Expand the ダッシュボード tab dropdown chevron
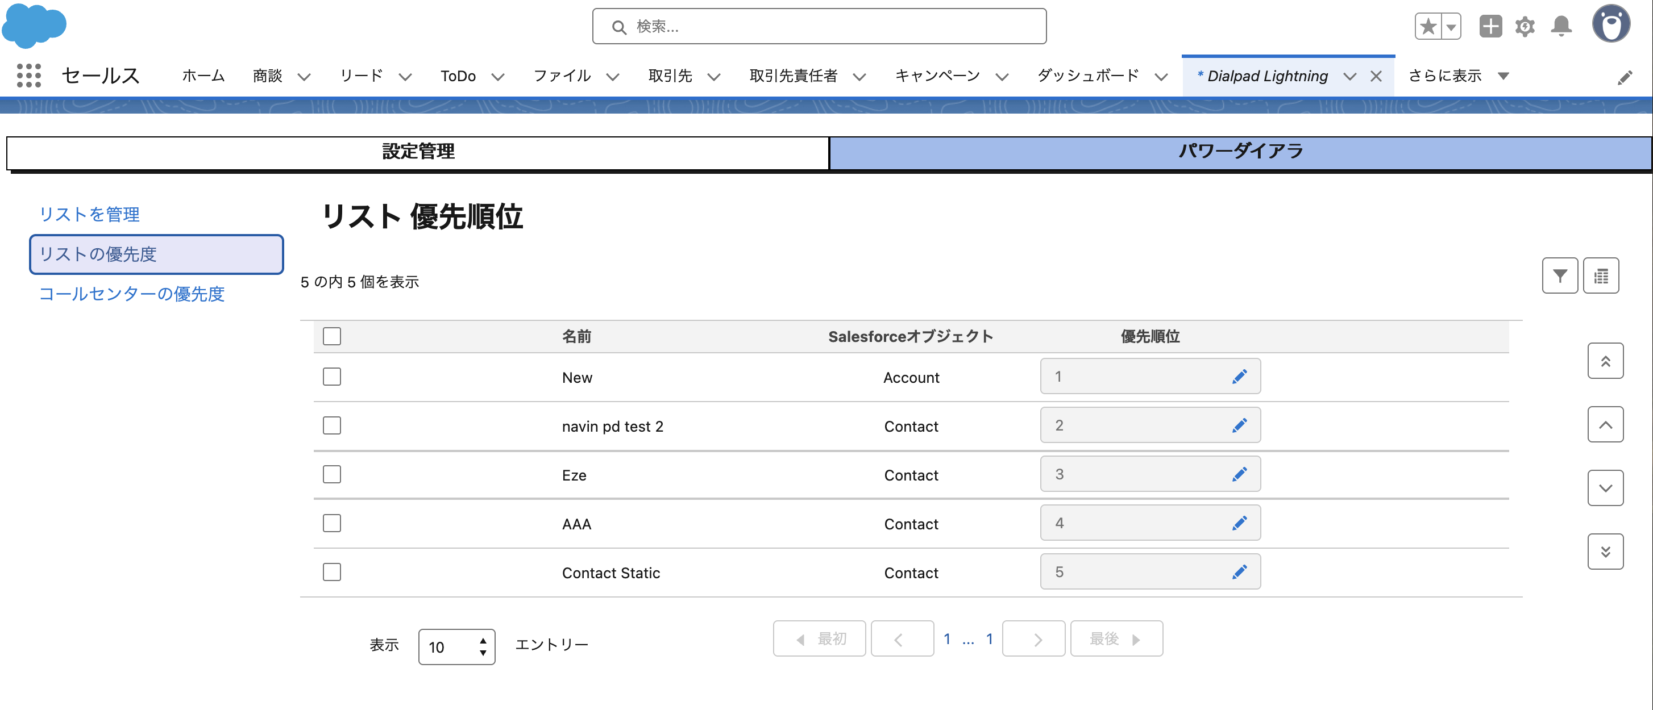Image resolution: width=1653 pixels, height=710 pixels. pos(1161,77)
